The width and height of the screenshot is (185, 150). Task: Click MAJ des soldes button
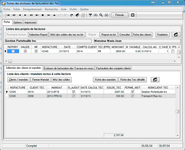(x=61, y=80)
